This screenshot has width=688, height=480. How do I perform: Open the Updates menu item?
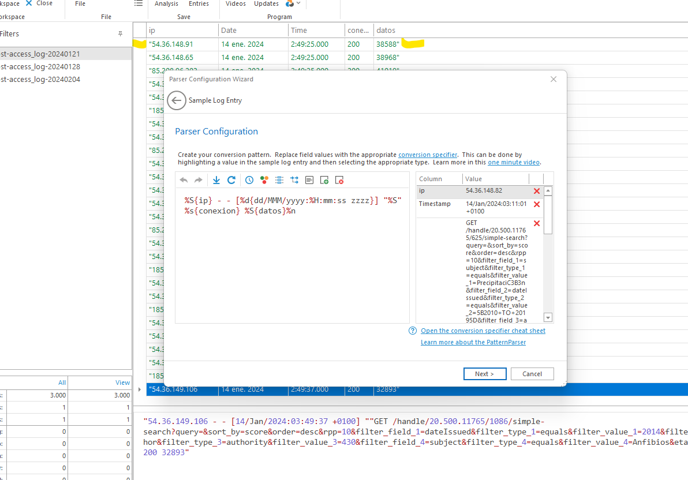tap(266, 3)
